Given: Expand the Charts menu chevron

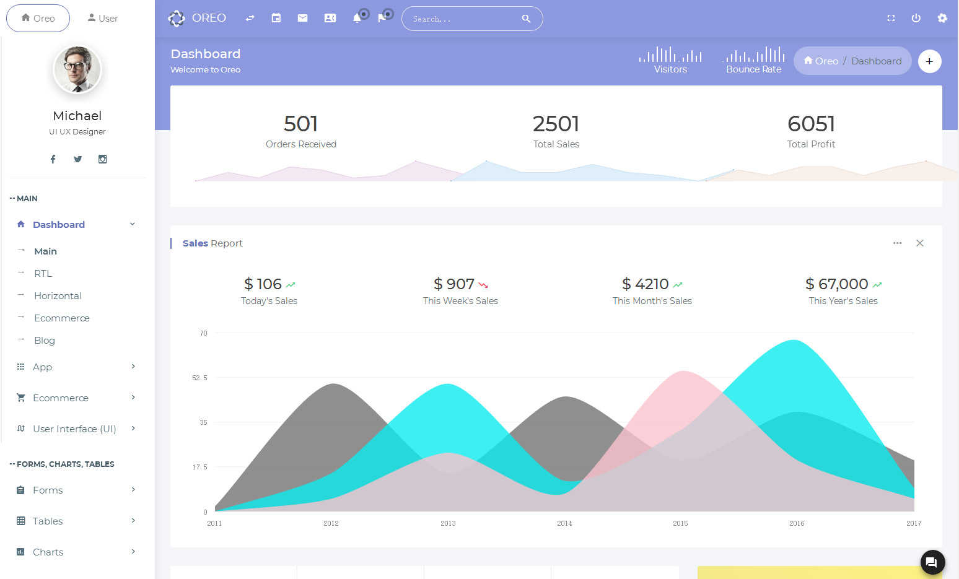Looking at the screenshot, I should click(133, 552).
